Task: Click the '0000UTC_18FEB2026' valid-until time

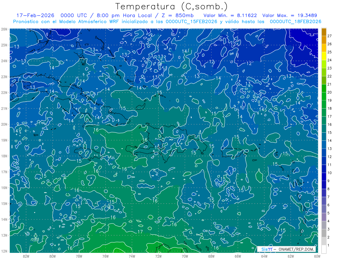Action: pyautogui.click(x=295, y=22)
